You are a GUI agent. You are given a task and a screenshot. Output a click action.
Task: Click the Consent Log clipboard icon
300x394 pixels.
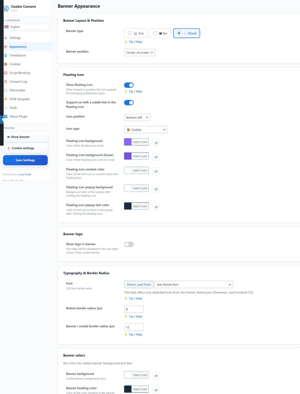click(x=5, y=82)
